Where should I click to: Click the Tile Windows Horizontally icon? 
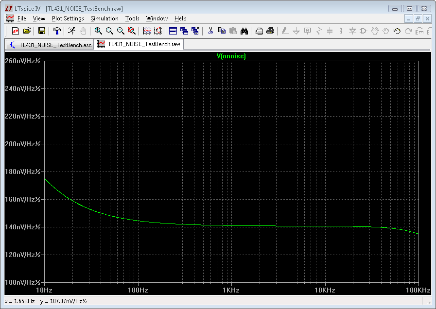(173, 31)
